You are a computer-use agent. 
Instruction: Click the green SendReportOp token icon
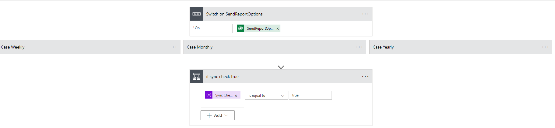[240, 29]
